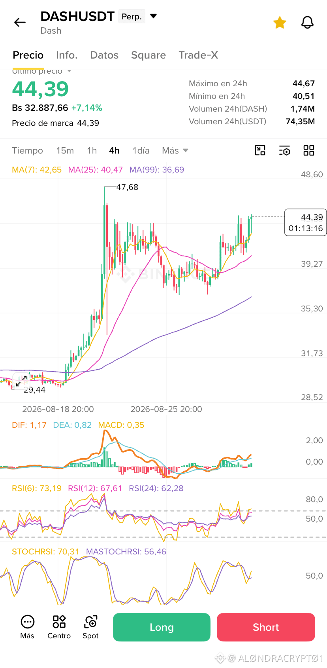Expand the DASHUSDT pair selector arrow
The height and width of the screenshot is (668, 327).
tap(154, 16)
